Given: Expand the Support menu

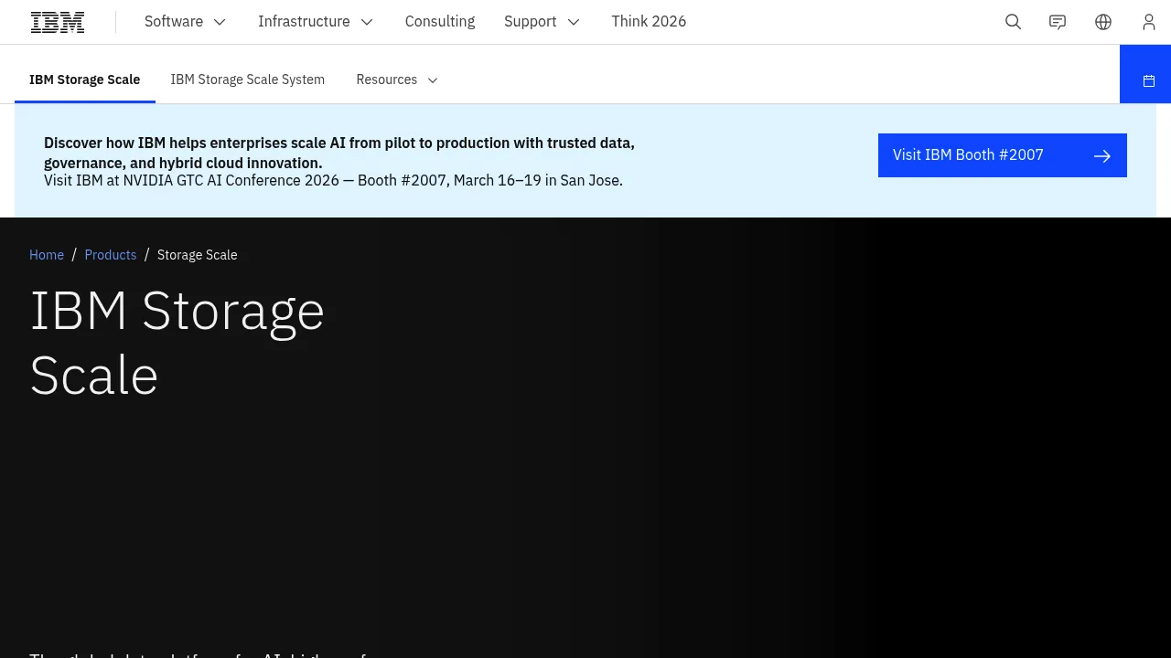Looking at the screenshot, I should tap(543, 22).
